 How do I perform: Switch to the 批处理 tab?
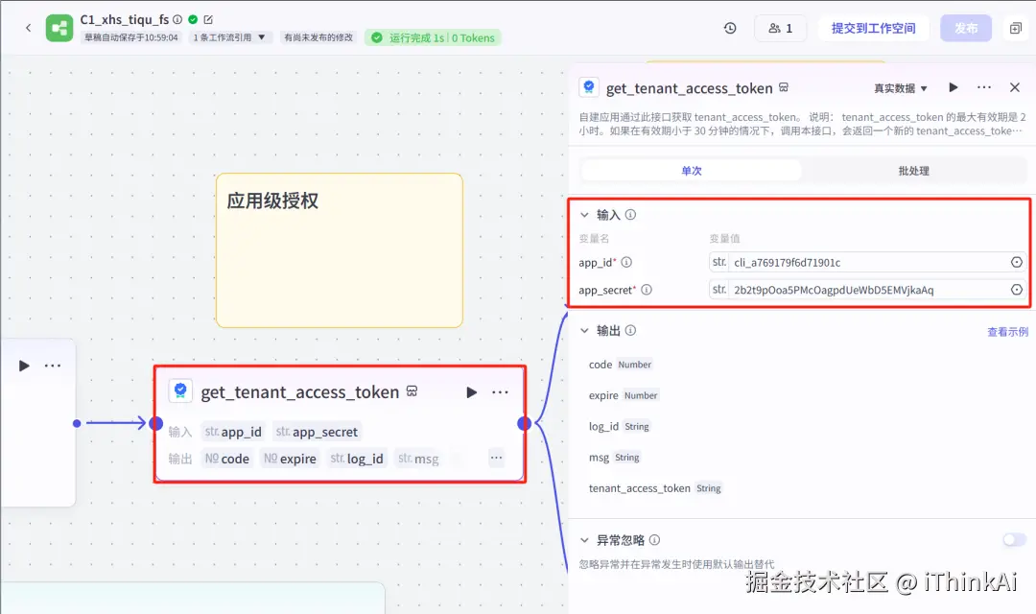point(914,171)
